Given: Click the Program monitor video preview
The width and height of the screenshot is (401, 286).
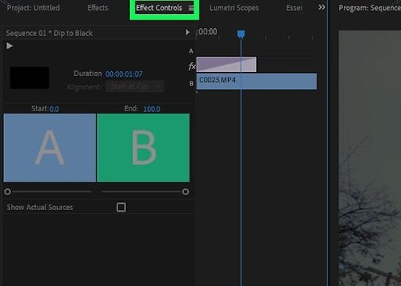Looking at the screenshot, I should tap(370, 158).
